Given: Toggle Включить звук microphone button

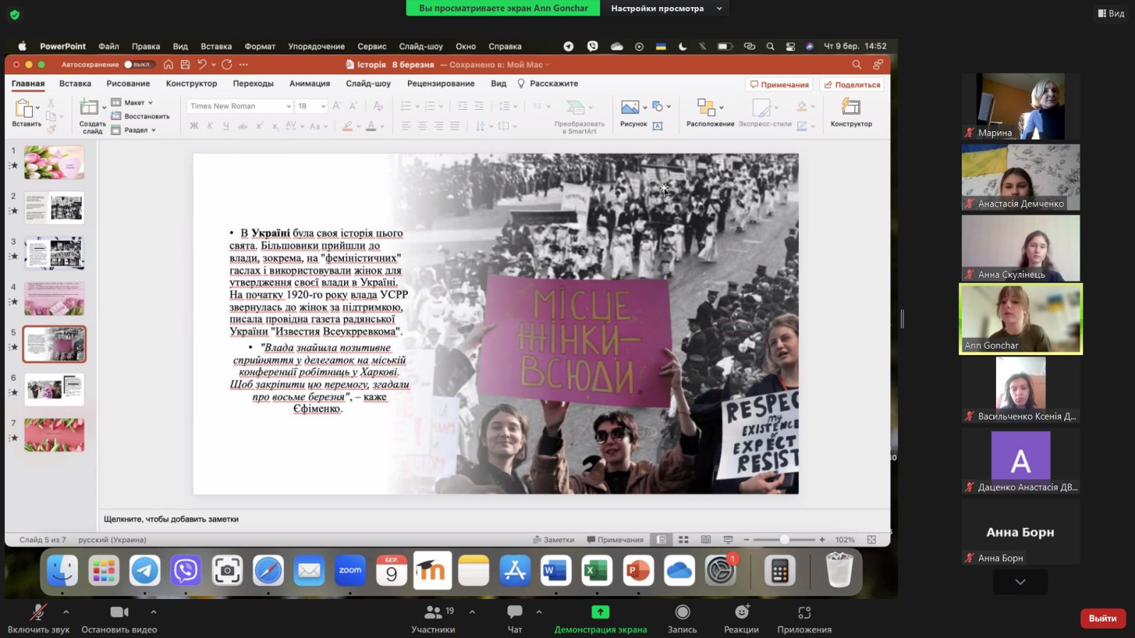Looking at the screenshot, I should [38, 618].
